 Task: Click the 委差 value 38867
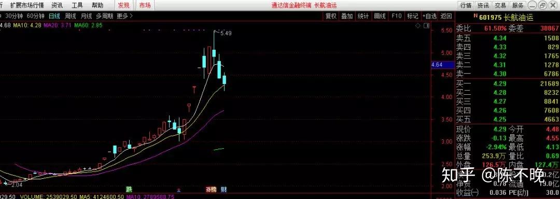(x=550, y=29)
